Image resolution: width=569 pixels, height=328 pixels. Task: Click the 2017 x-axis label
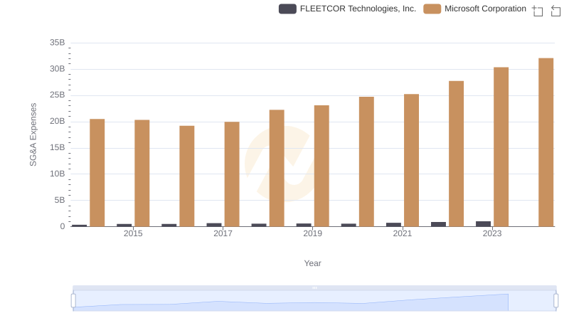click(223, 233)
